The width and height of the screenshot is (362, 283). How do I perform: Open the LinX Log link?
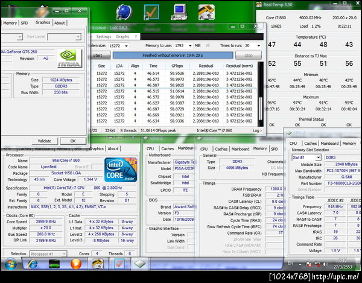(257, 131)
